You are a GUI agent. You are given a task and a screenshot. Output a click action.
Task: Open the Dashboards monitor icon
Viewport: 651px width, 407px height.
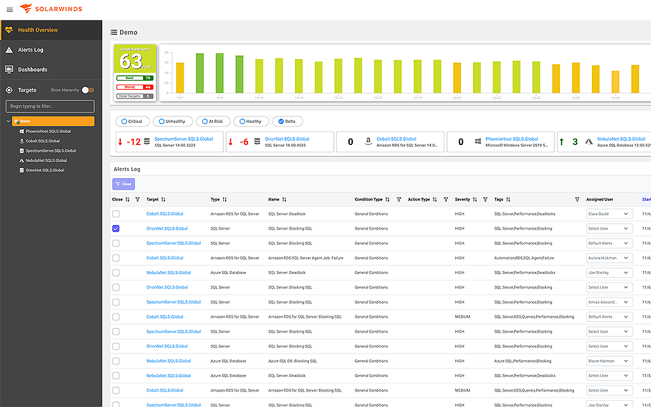point(8,69)
